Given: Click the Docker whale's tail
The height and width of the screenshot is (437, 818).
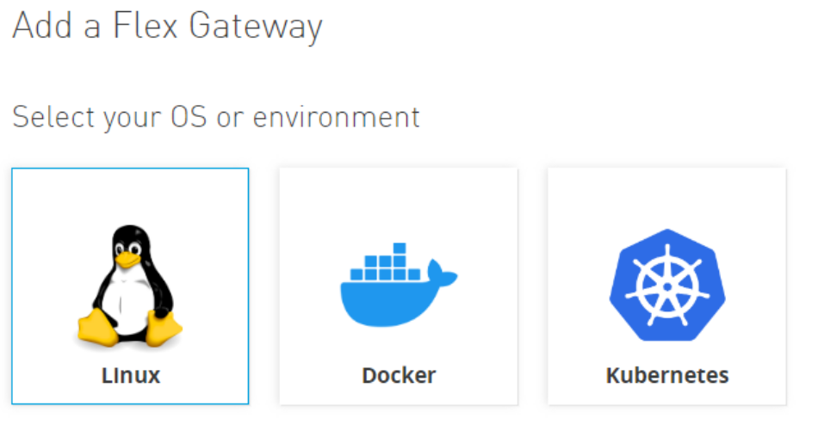Looking at the screenshot, I should (x=442, y=273).
